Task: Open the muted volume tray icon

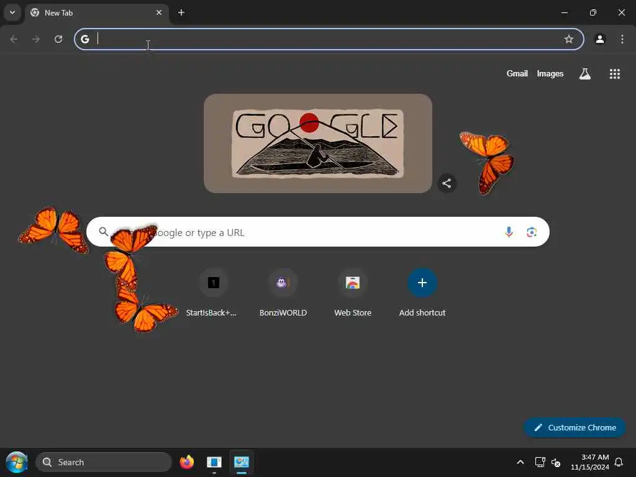Action: point(556,462)
